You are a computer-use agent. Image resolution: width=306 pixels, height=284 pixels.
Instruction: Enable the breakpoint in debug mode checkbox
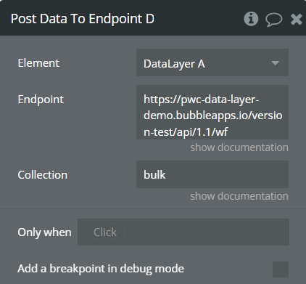tap(281, 269)
